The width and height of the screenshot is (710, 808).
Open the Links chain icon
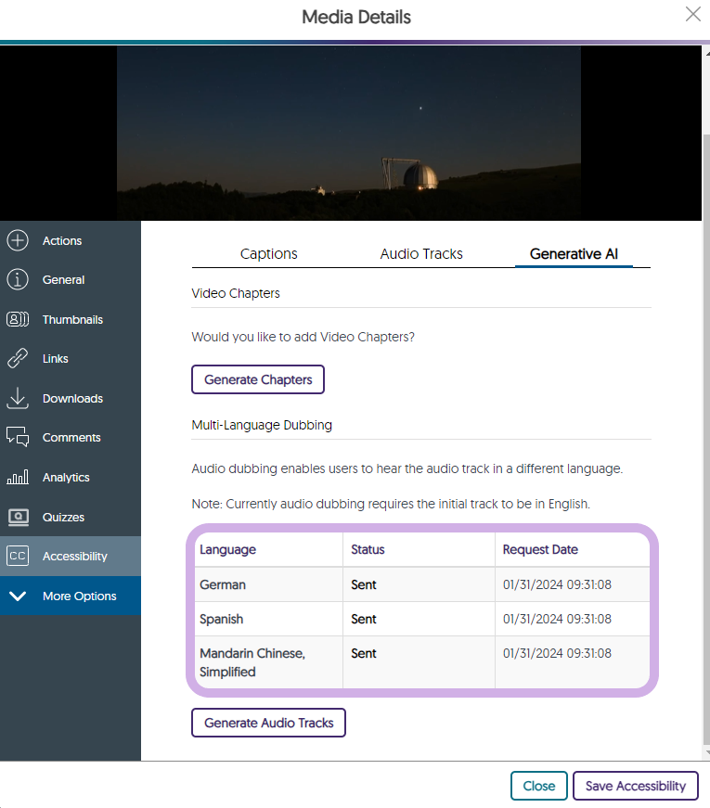[x=18, y=359]
